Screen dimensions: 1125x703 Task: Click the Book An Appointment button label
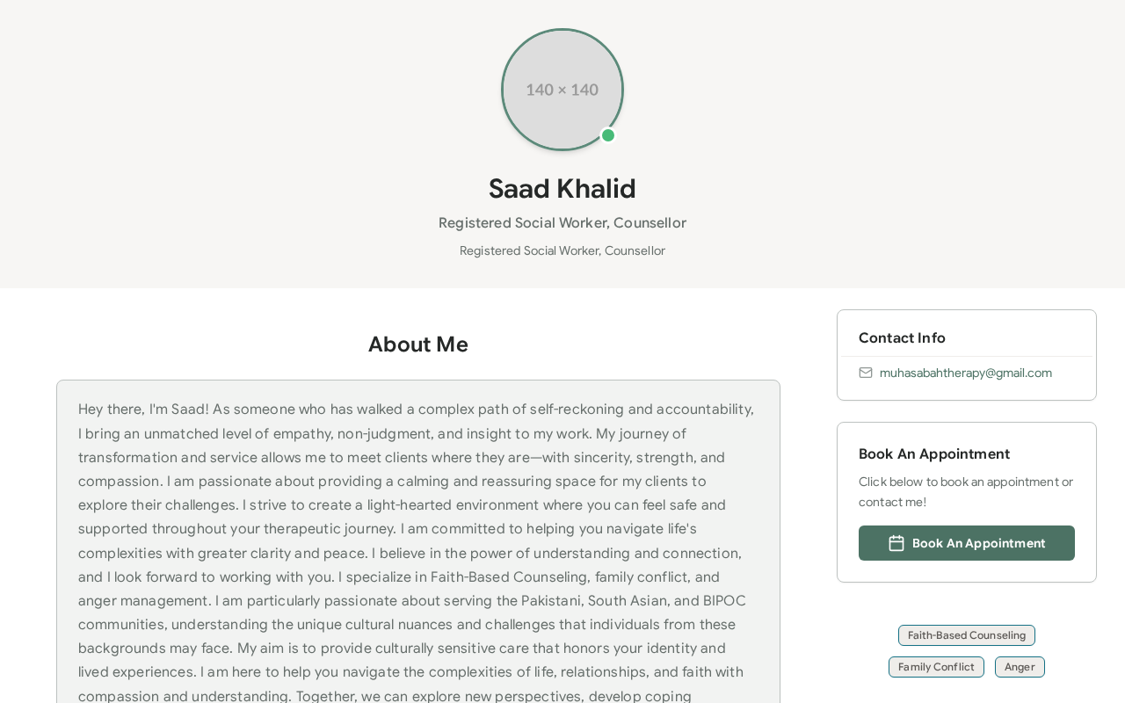979,543
